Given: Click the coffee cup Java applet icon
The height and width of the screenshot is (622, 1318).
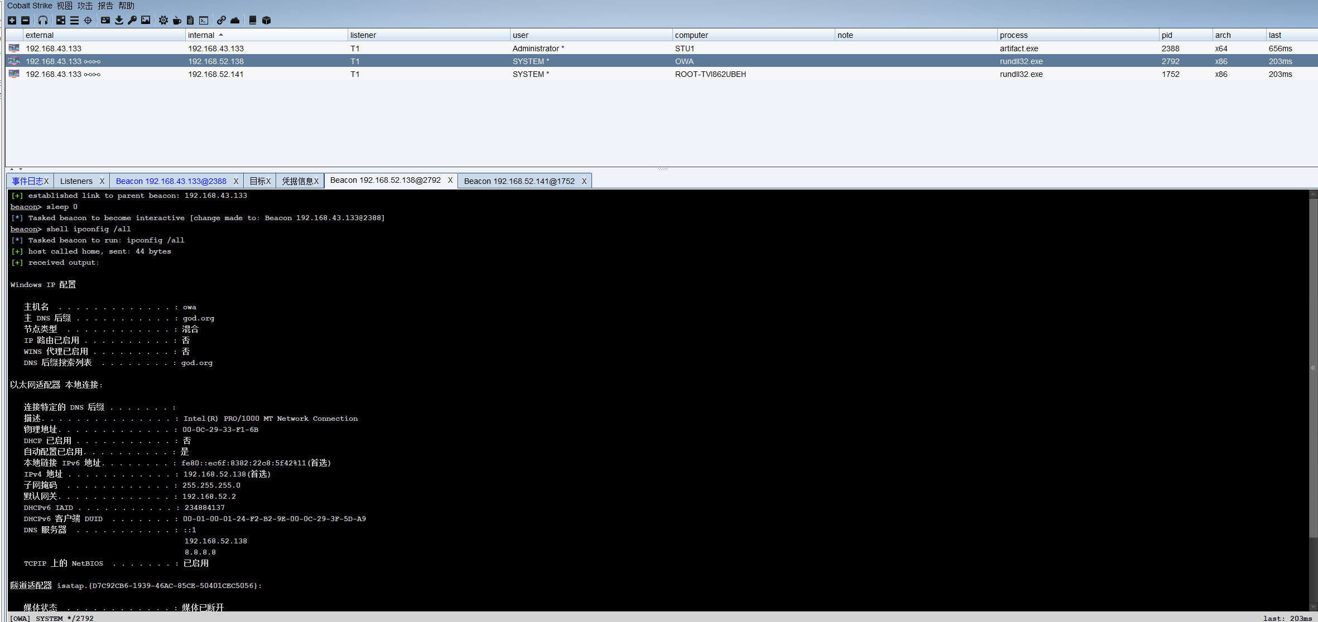Looking at the screenshot, I should click(x=177, y=20).
